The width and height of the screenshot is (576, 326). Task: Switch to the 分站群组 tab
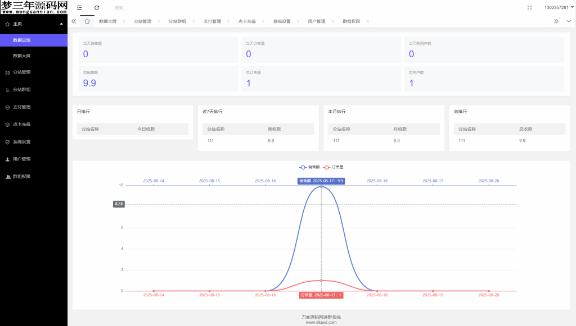pos(178,21)
